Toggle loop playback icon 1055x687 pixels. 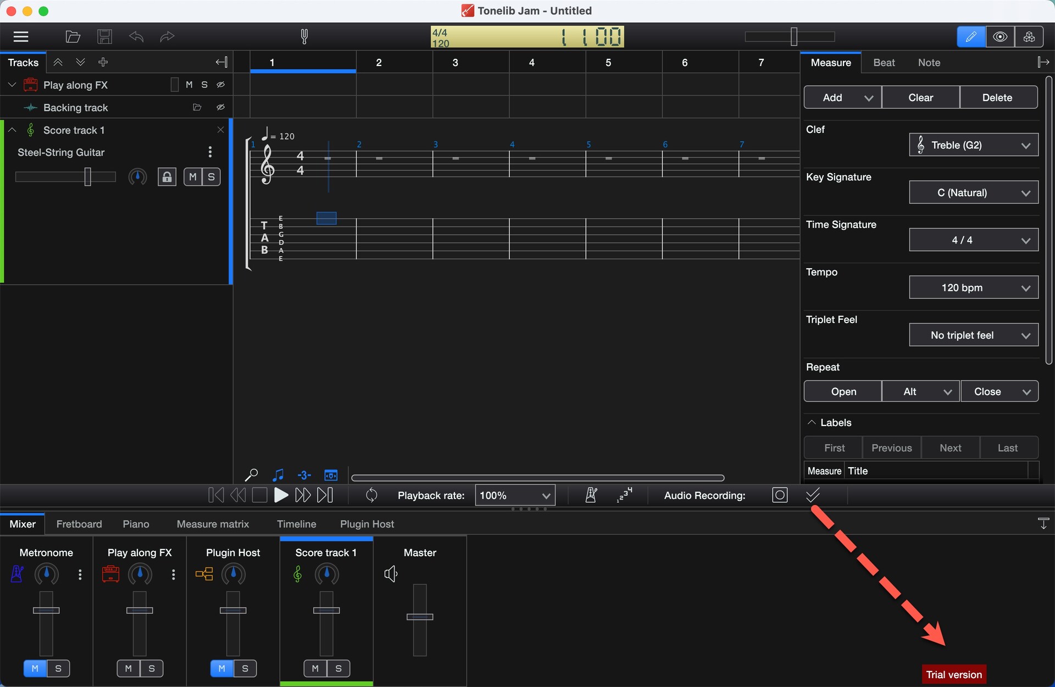[x=371, y=495]
